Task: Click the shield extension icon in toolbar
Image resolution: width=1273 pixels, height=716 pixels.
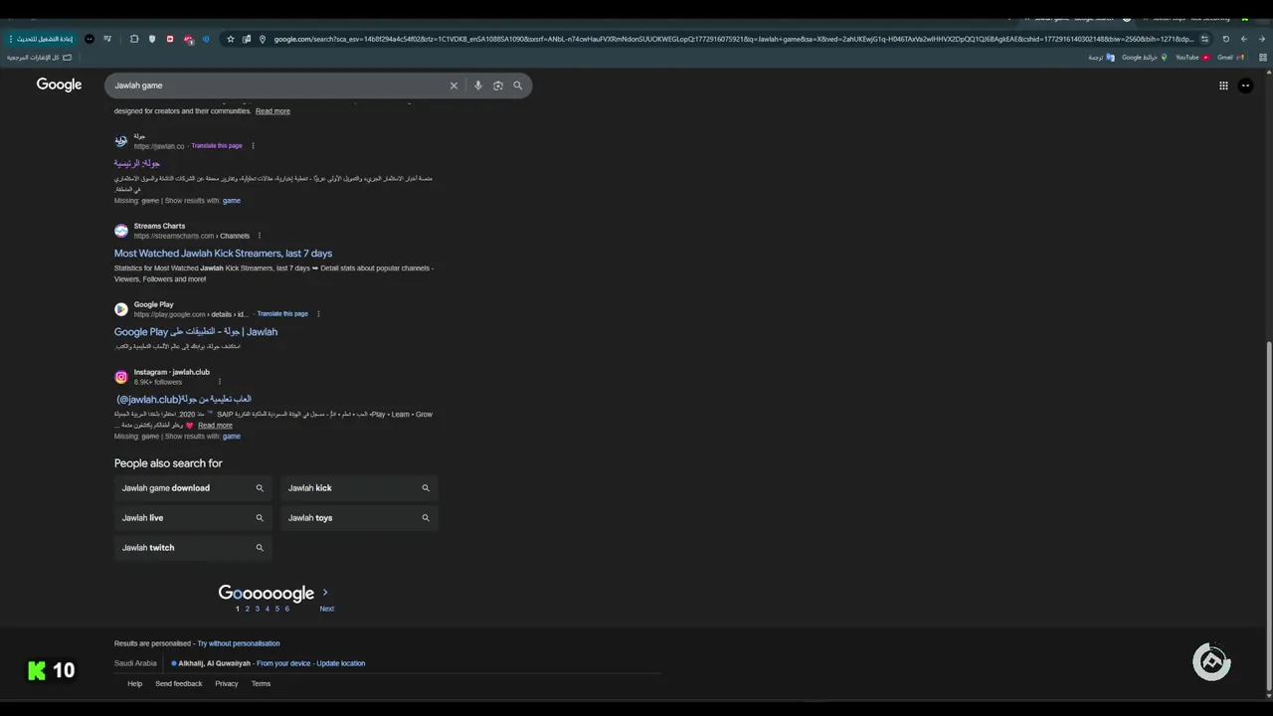Action: click(x=152, y=39)
